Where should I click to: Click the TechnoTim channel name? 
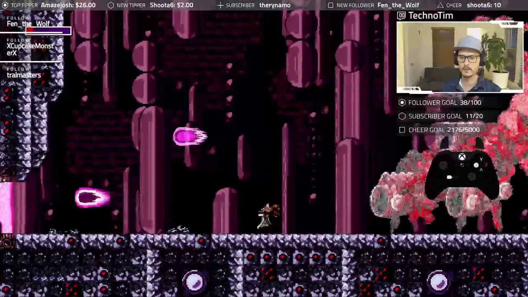coord(431,16)
